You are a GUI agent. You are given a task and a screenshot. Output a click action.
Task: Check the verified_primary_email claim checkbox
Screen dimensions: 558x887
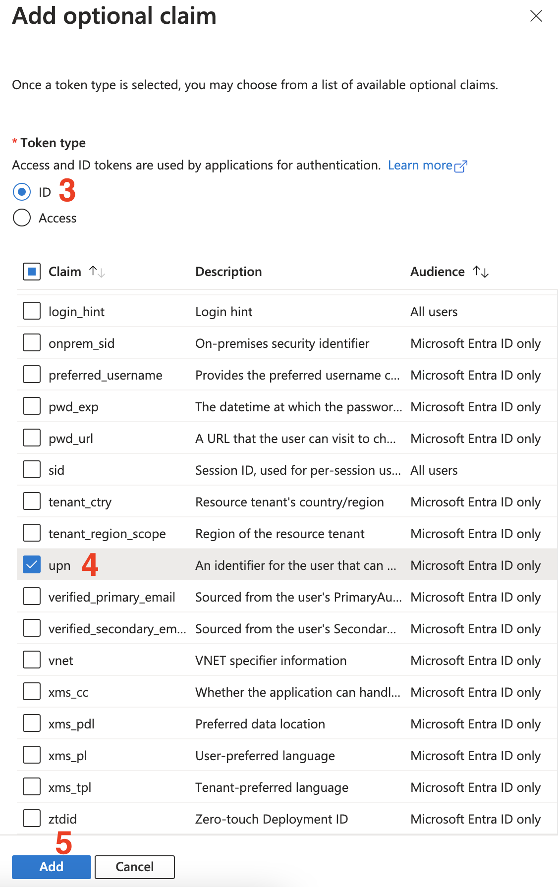coord(32,597)
